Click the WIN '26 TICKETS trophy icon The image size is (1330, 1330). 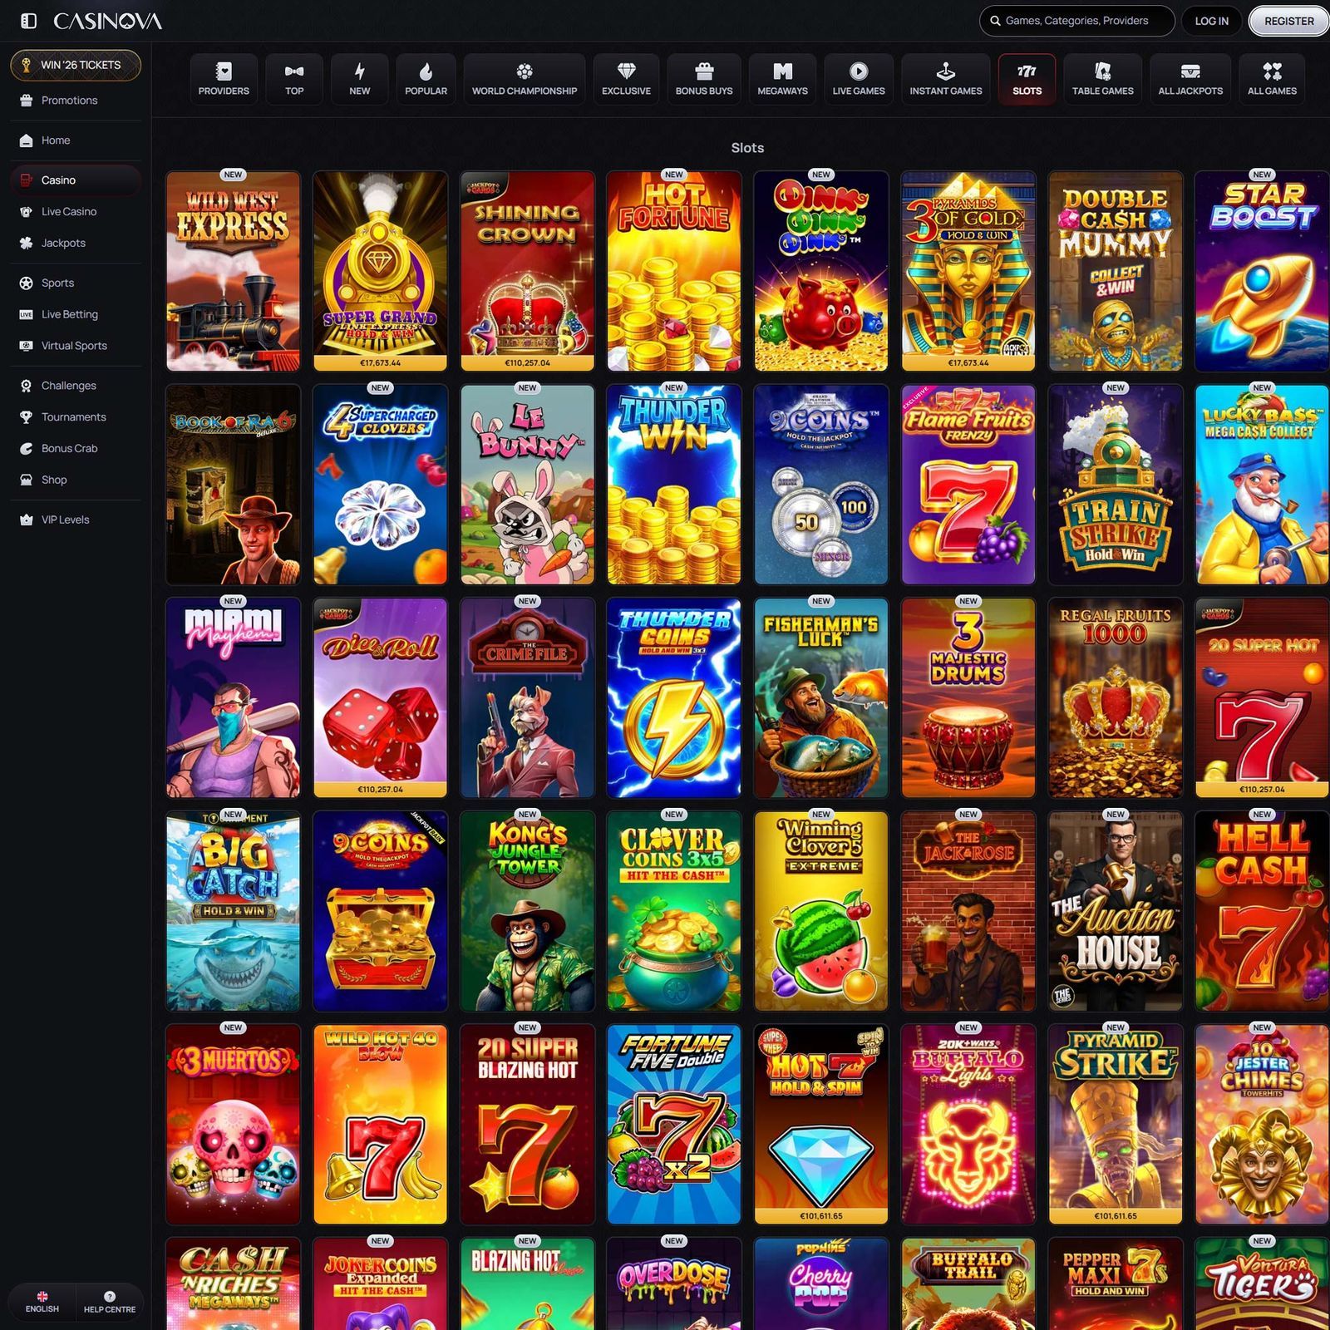[x=26, y=65]
